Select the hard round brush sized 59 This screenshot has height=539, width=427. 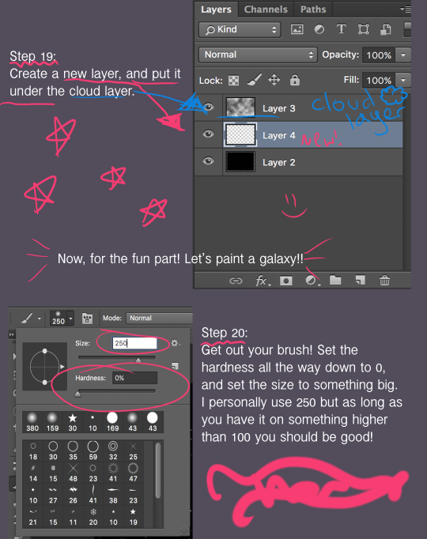[93, 451]
